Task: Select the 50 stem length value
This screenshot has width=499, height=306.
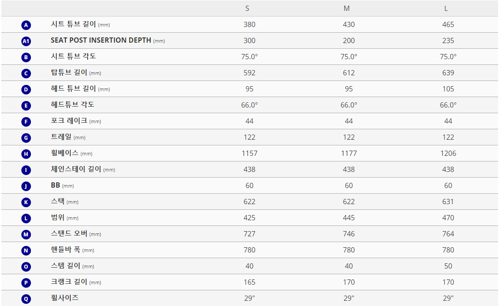Action: point(448,266)
